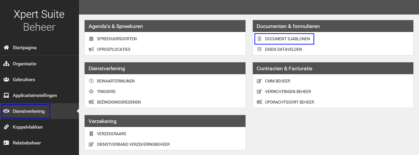
Task: Click the ID card icon beside Relatiebeheer
Action: [x=6, y=143]
